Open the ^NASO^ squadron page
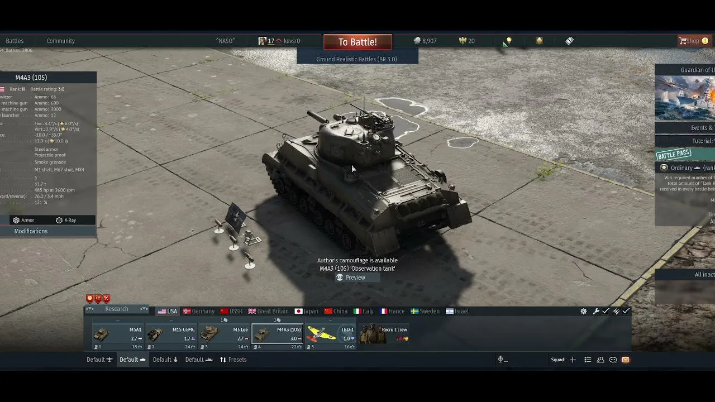715x402 pixels. (x=226, y=41)
